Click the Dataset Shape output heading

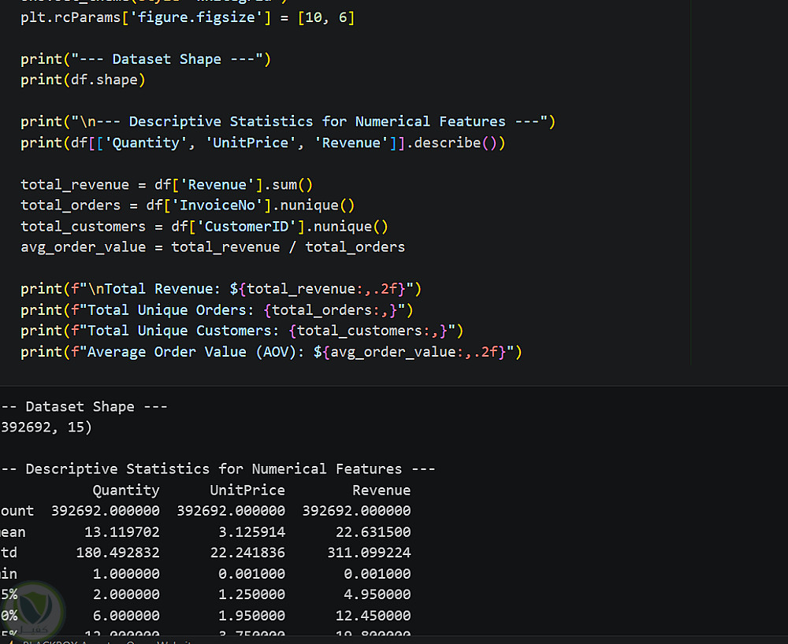(84, 406)
